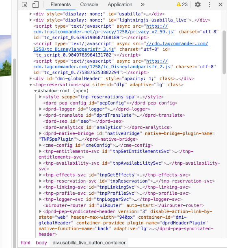Expand the tnp-entitlements-svc node
The width and height of the screenshot is (227, 248).
pos(40,151)
